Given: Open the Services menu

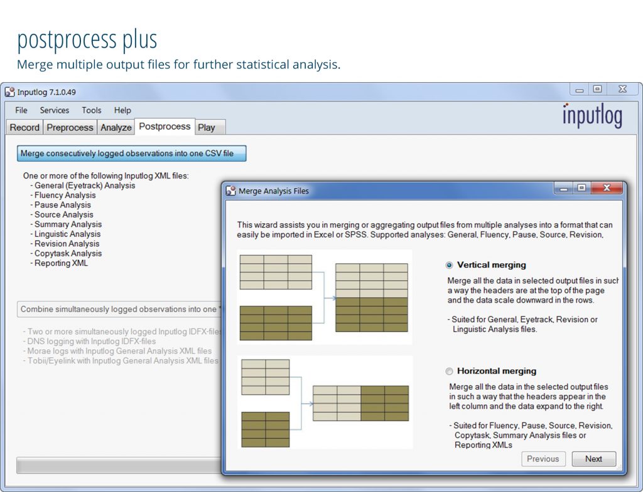Looking at the screenshot, I should (55, 110).
